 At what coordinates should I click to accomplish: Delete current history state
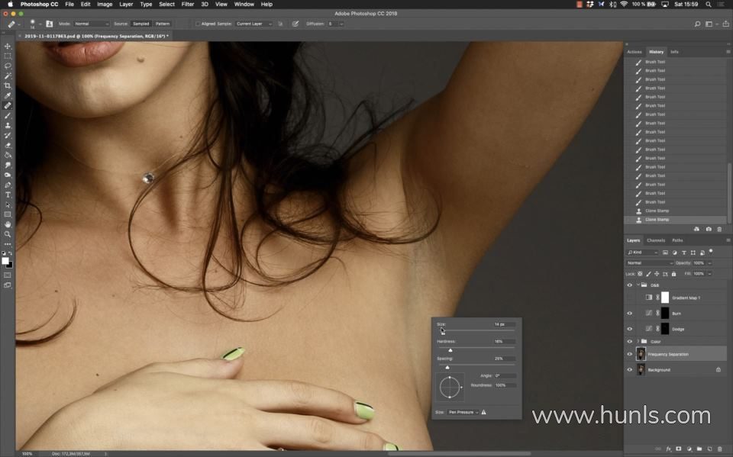pyautogui.click(x=719, y=229)
